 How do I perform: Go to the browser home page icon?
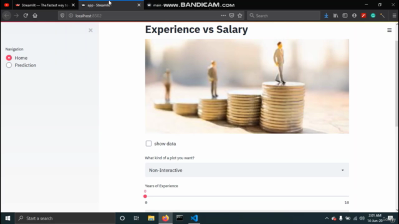click(x=35, y=16)
